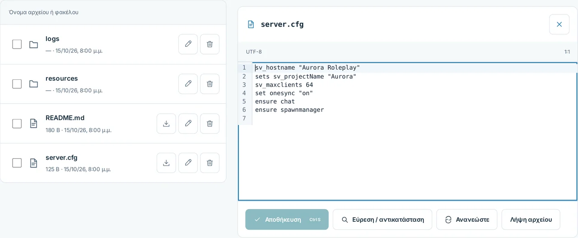Click line 1 sv_hostname in editor
The image size is (578, 238).
point(308,68)
